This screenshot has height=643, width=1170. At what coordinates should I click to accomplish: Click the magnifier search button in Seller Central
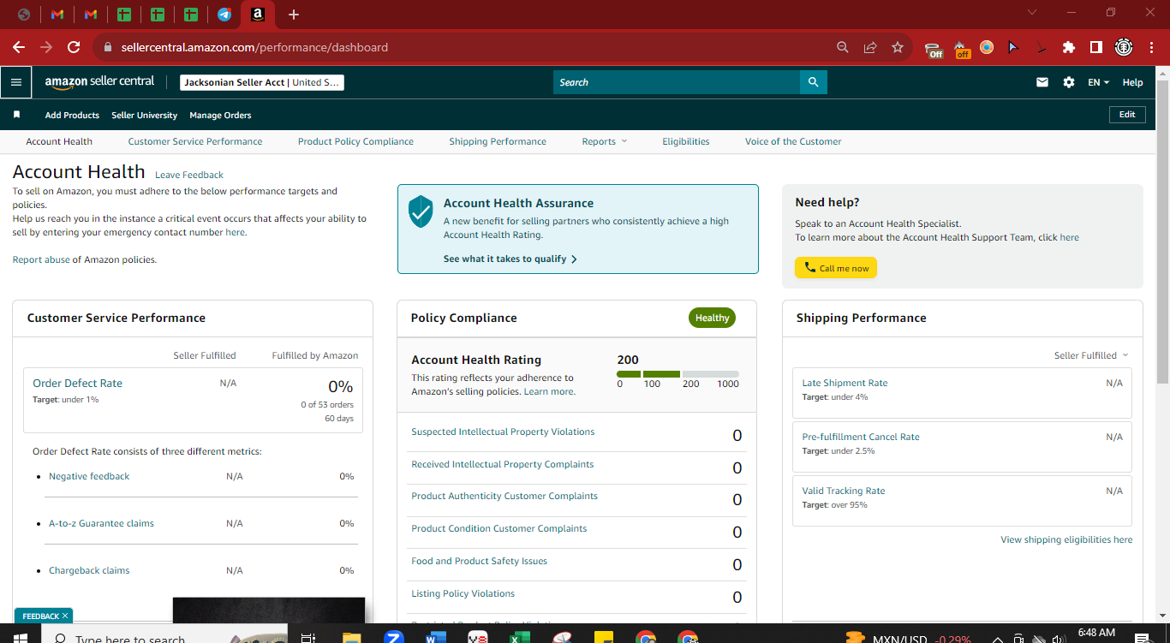click(813, 82)
